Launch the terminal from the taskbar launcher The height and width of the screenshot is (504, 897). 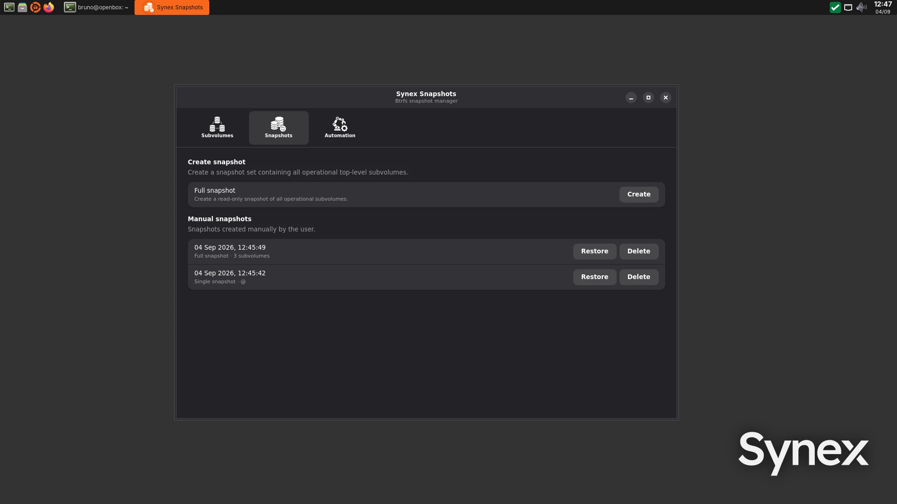9,7
